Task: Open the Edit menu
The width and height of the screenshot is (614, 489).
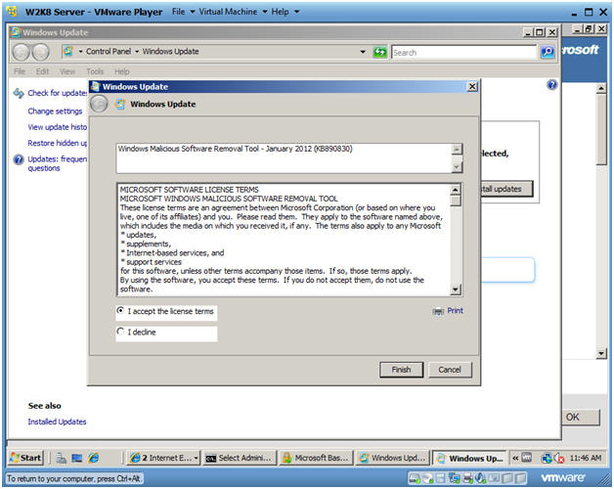Action: pos(42,71)
